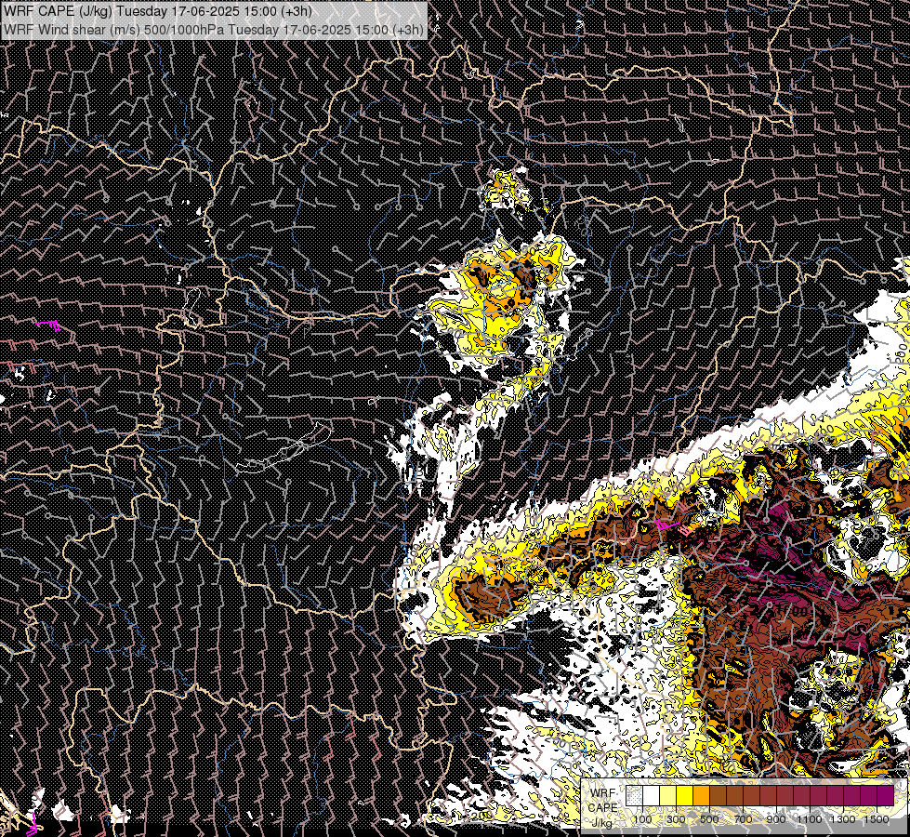This screenshot has height=837, width=910.
Task: Click the 1100 legend value
Action: click(810, 819)
